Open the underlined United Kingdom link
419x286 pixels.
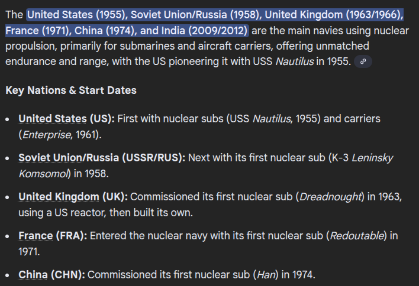59,197
